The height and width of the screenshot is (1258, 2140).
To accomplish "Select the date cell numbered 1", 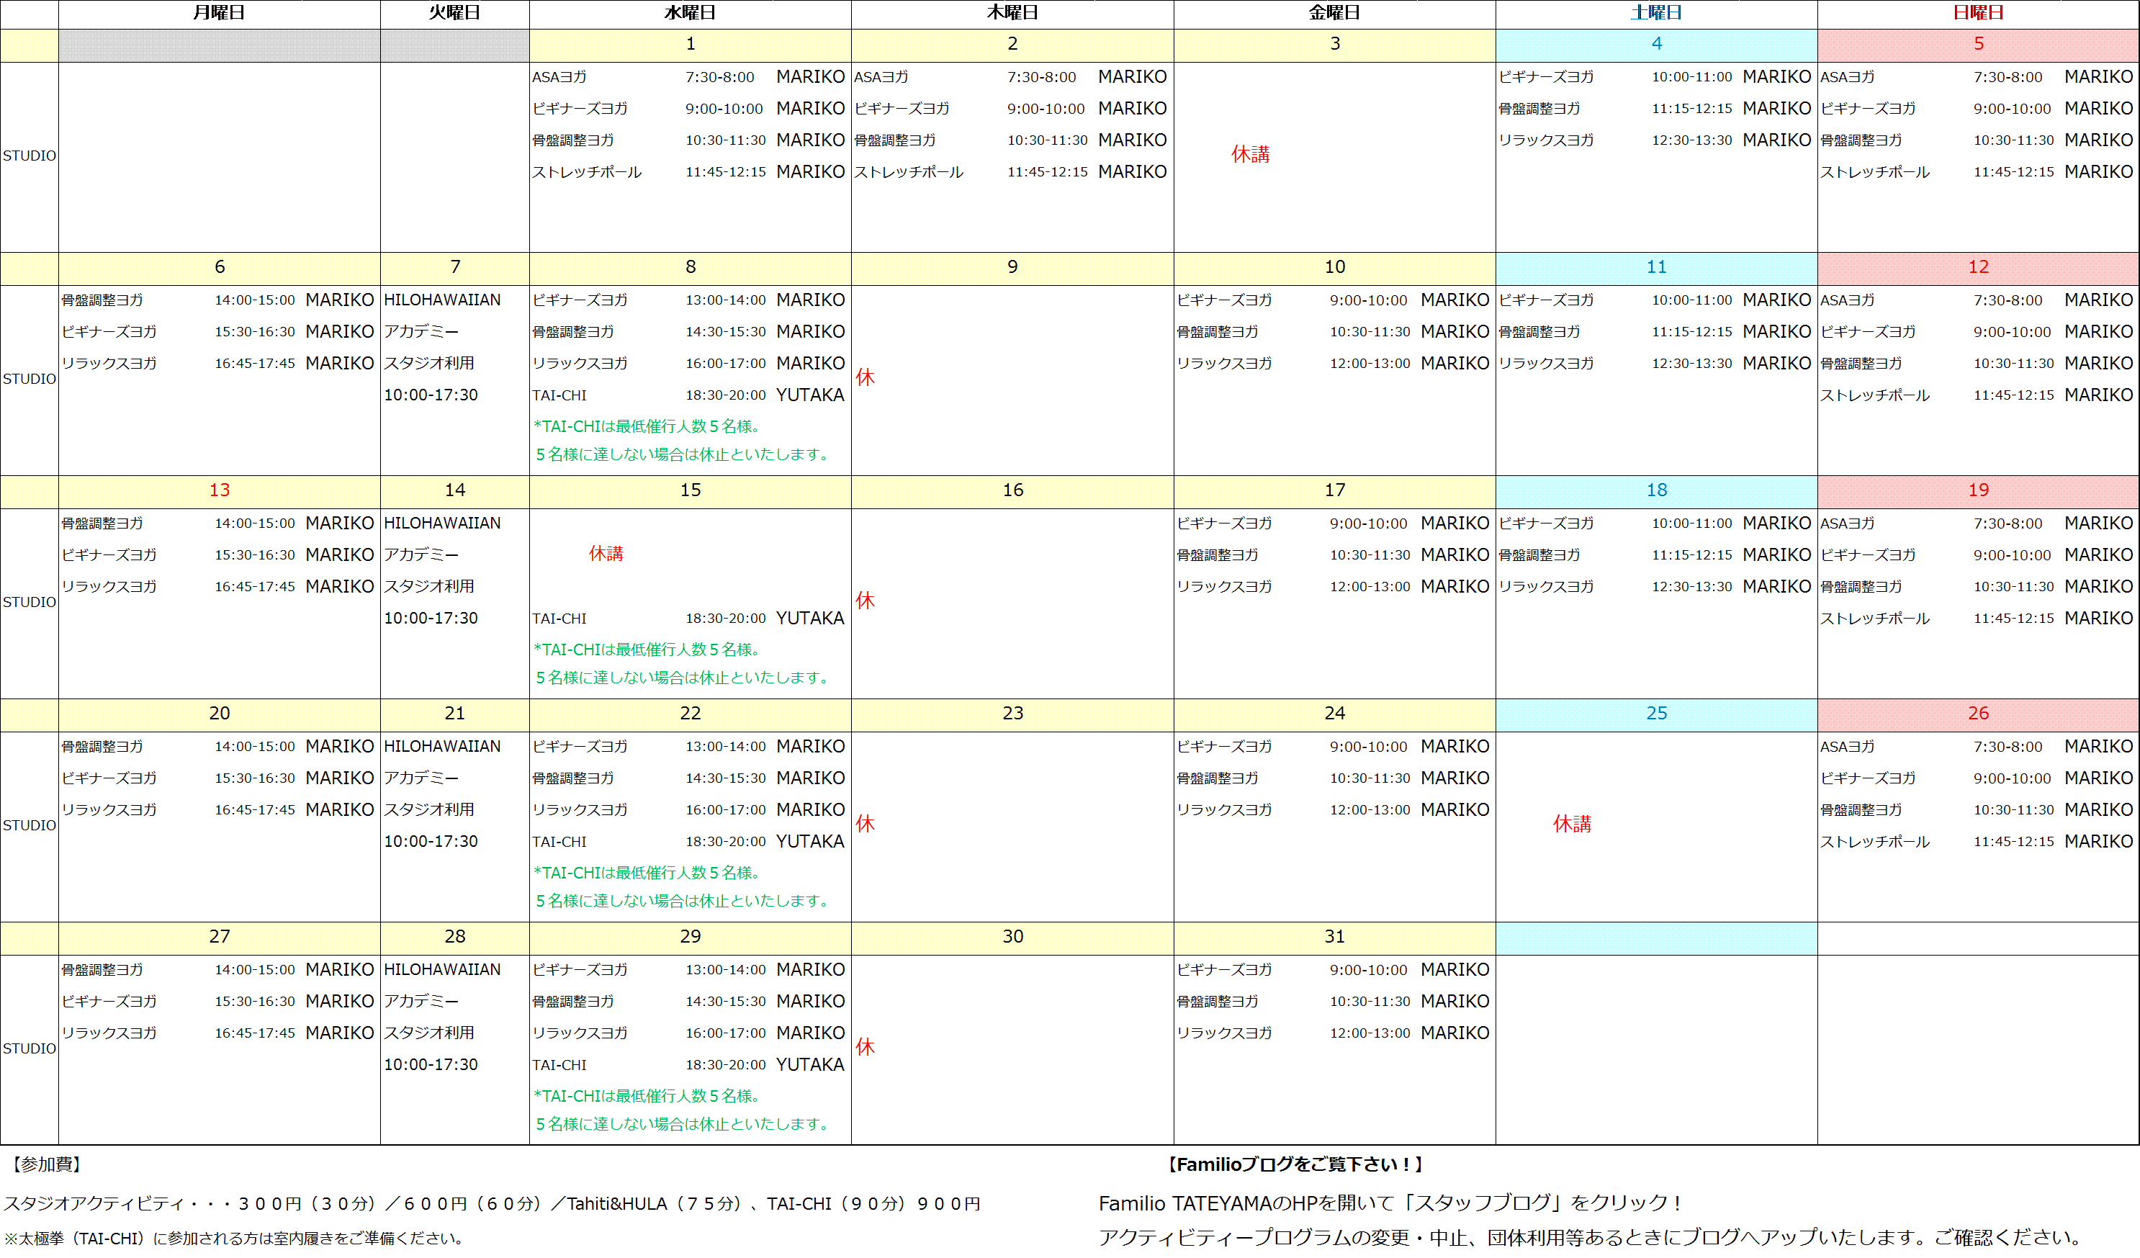I will pyautogui.click(x=690, y=44).
